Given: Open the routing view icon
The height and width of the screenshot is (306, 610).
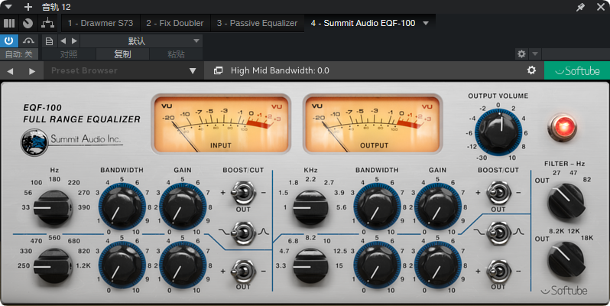Looking at the screenshot, I should coord(48,24).
